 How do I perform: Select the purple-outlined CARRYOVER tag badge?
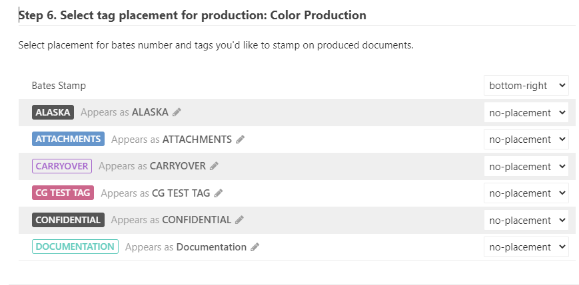click(x=62, y=166)
